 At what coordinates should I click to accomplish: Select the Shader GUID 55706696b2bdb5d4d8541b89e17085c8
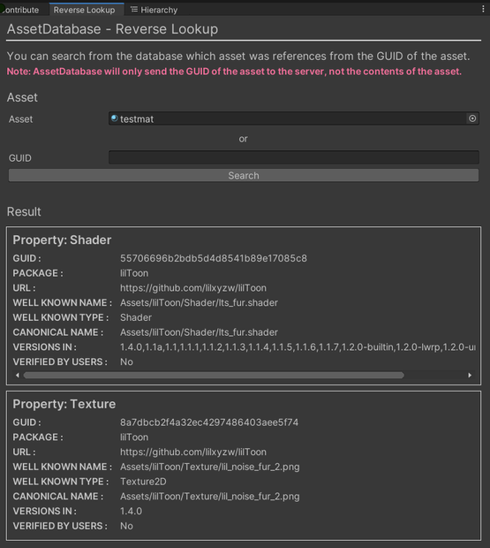[x=214, y=258]
